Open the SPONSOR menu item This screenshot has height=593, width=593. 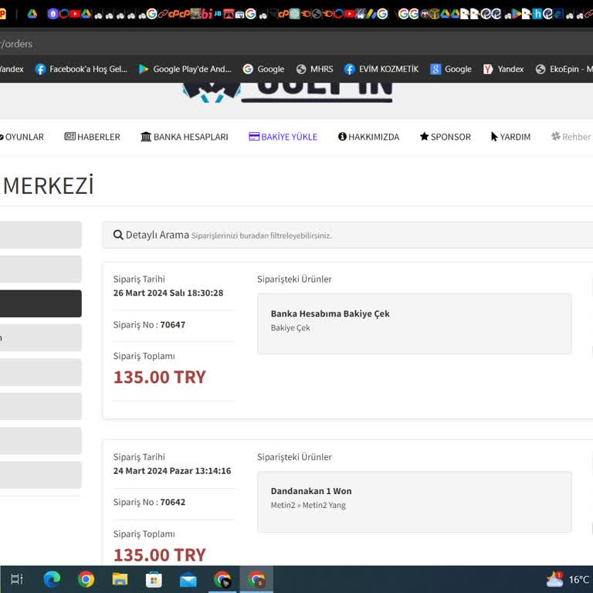pos(446,137)
